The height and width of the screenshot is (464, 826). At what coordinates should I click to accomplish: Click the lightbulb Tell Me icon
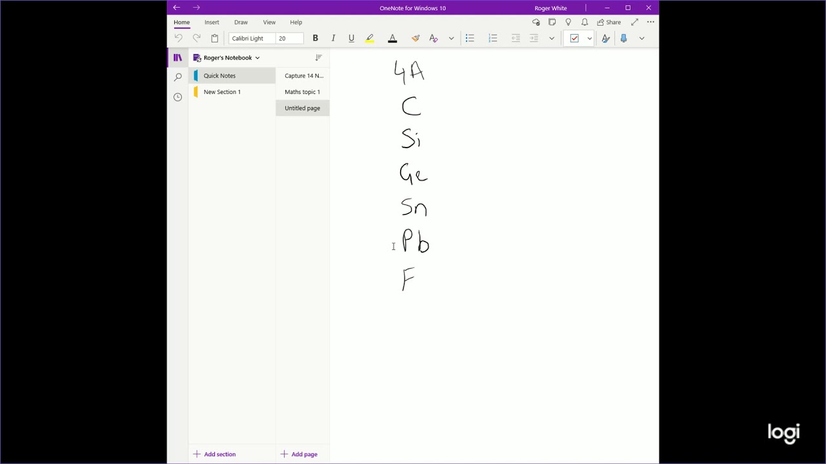tap(569, 23)
